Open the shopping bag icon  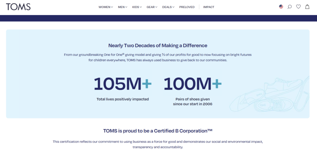tap(307, 7)
